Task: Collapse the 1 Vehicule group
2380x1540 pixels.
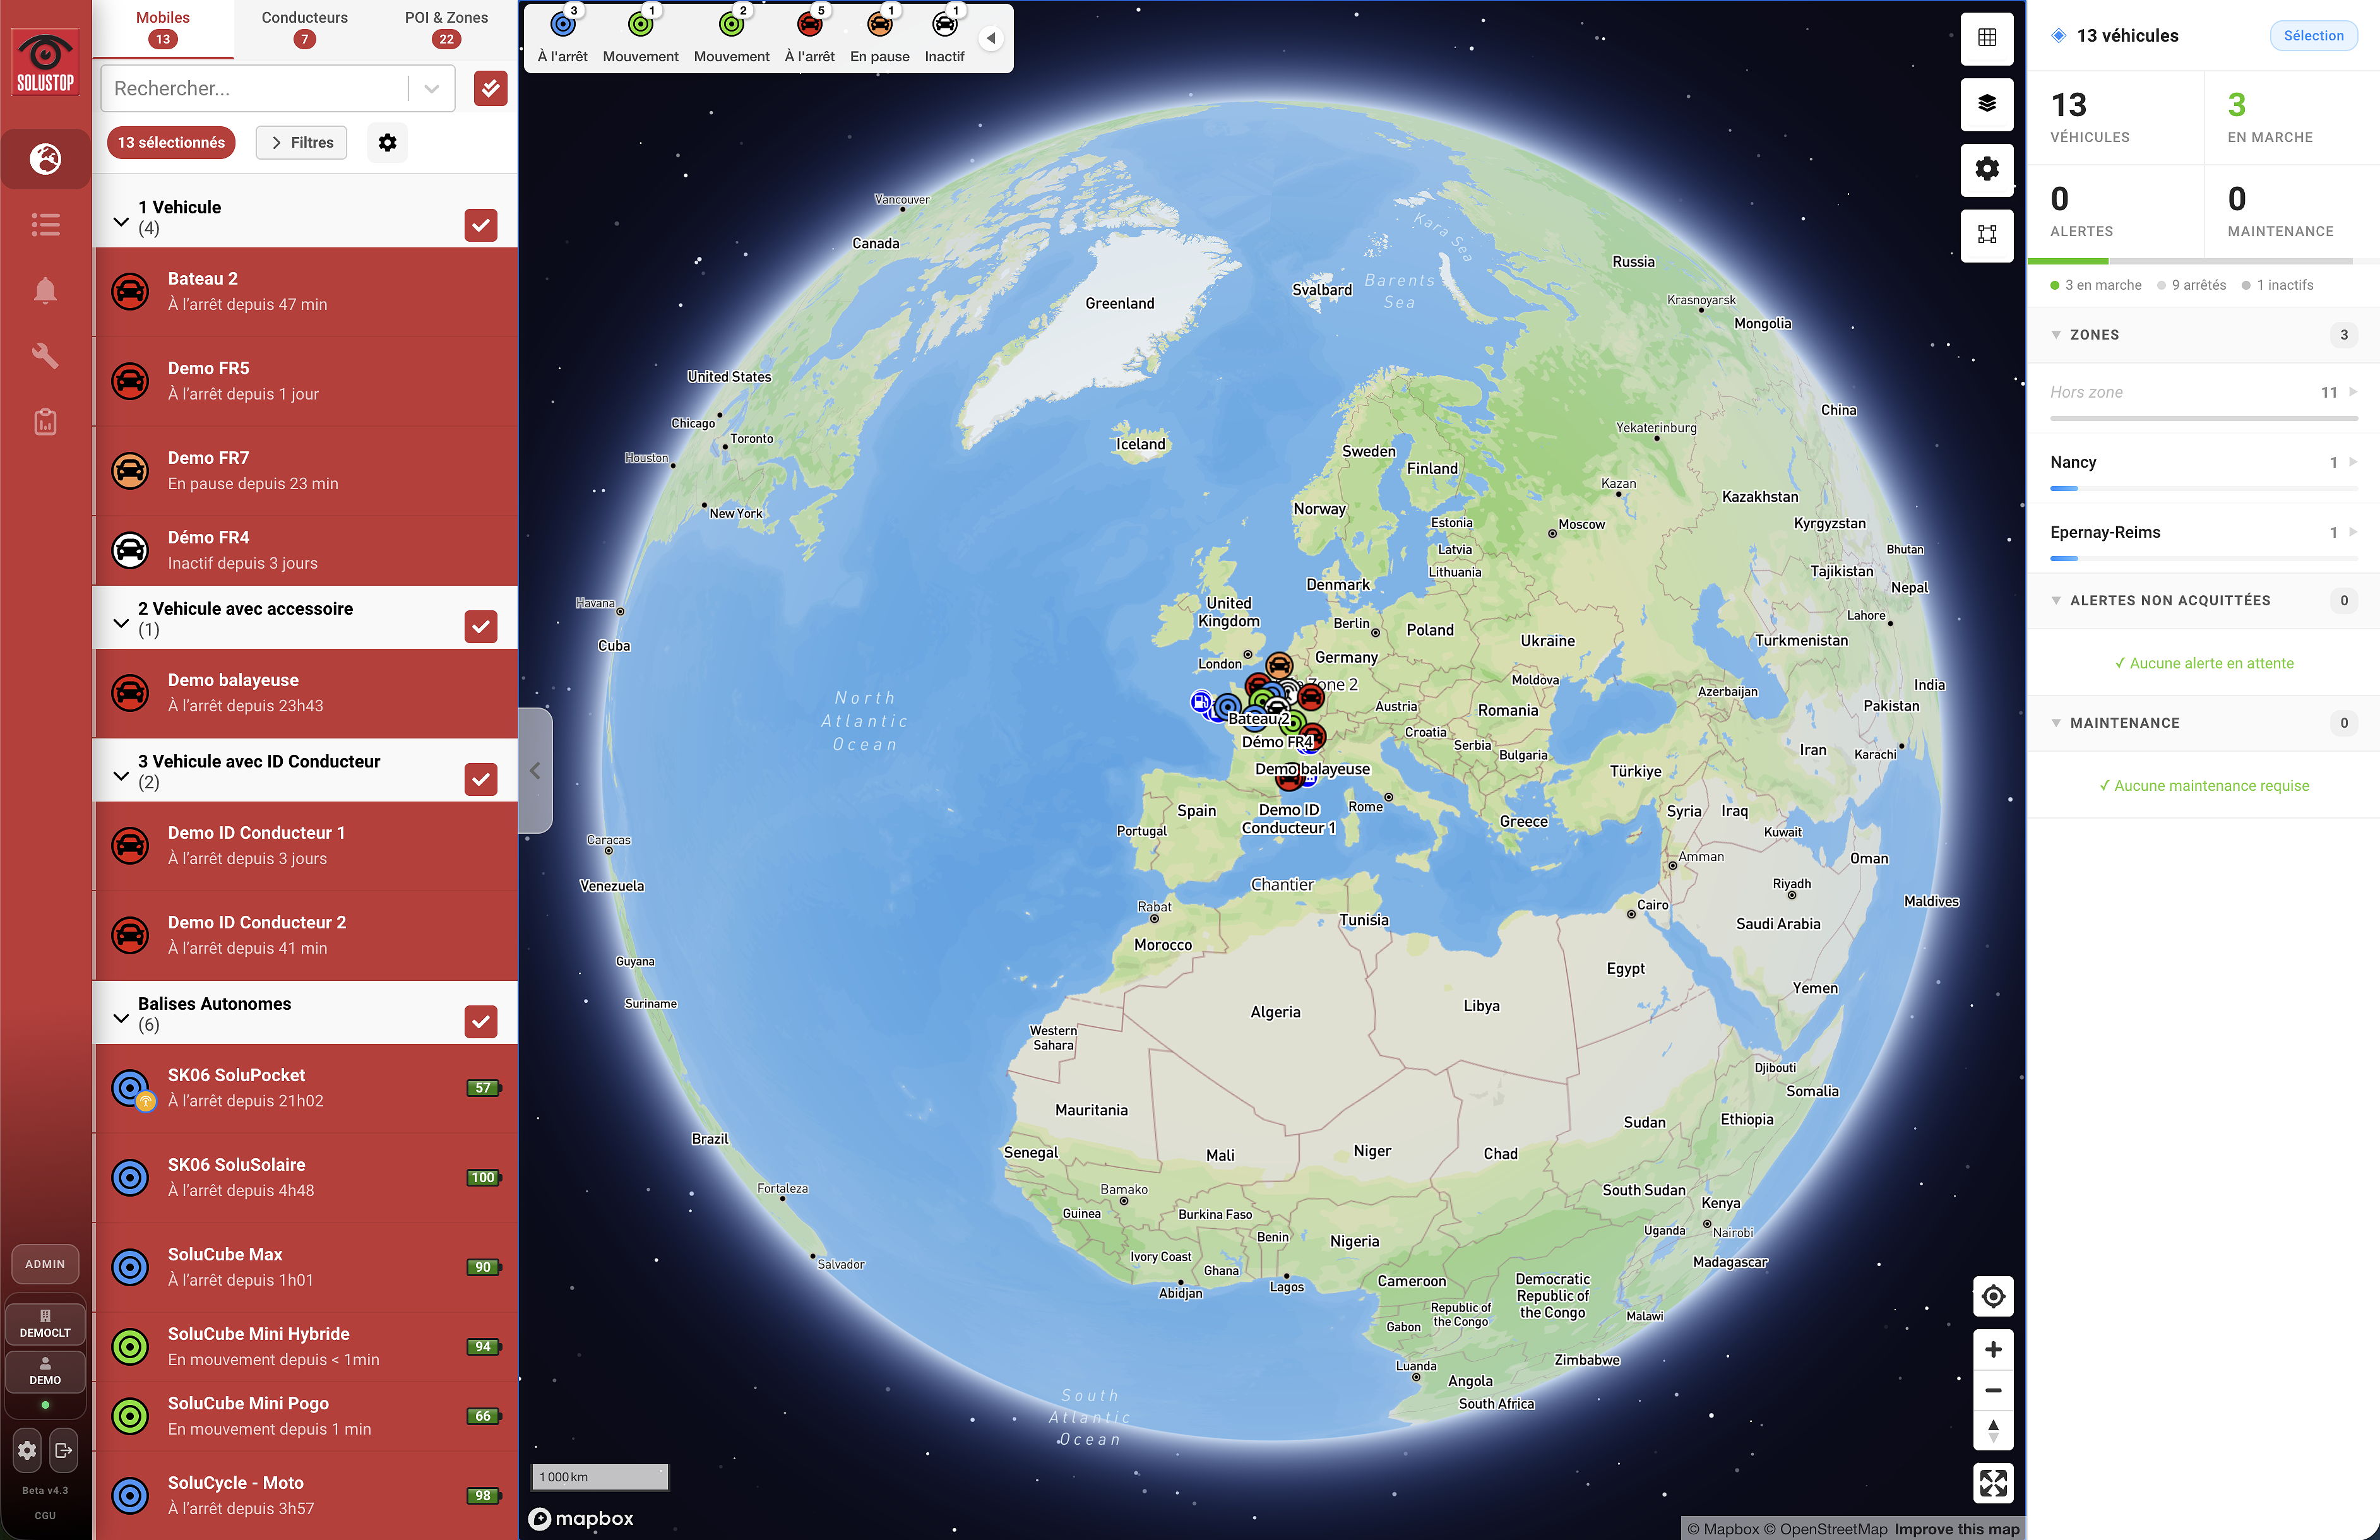Action: 121,221
